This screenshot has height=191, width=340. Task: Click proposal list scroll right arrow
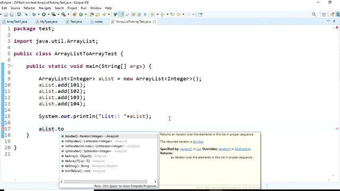(155, 181)
